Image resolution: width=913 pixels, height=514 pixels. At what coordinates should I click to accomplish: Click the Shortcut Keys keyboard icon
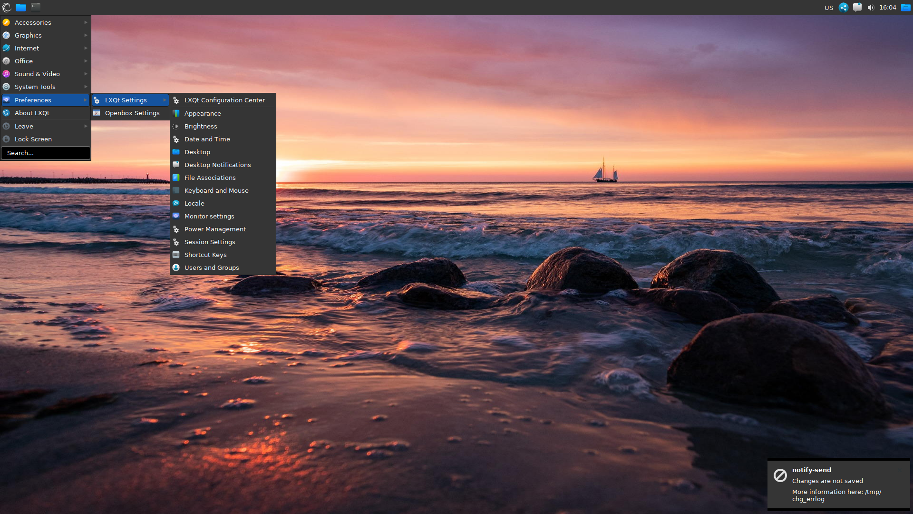176,255
